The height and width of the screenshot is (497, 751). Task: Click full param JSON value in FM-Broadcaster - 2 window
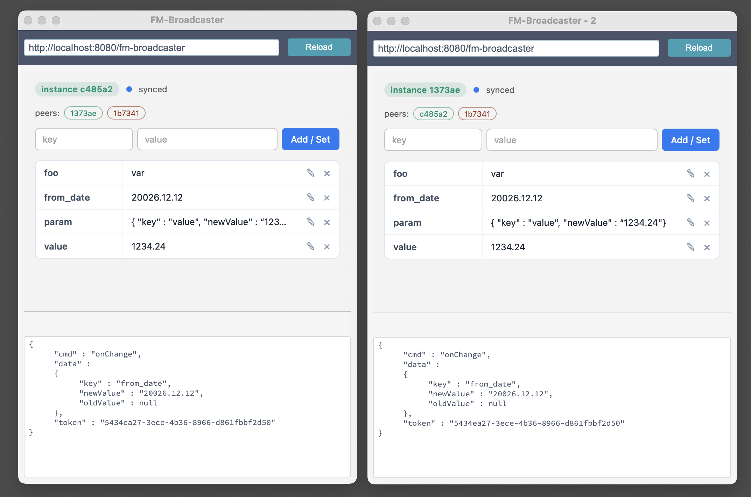coord(578,223)
